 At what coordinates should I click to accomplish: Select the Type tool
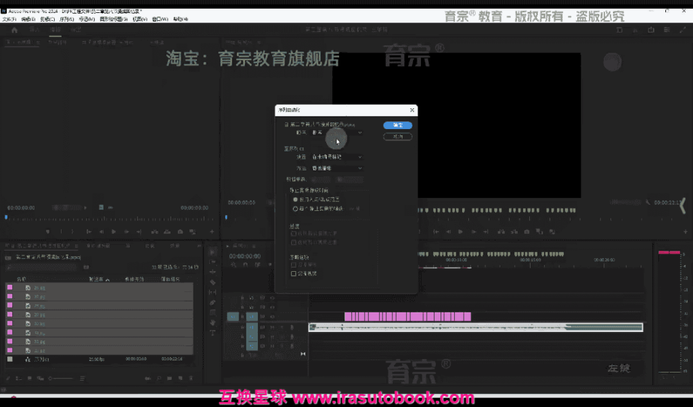coord(213,333)
